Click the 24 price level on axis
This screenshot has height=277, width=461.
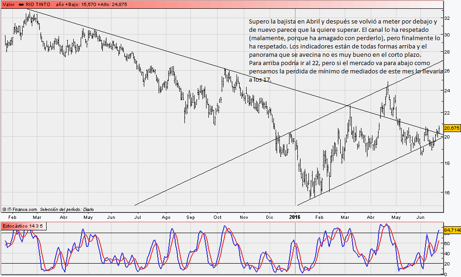click(x=447, y=91)
